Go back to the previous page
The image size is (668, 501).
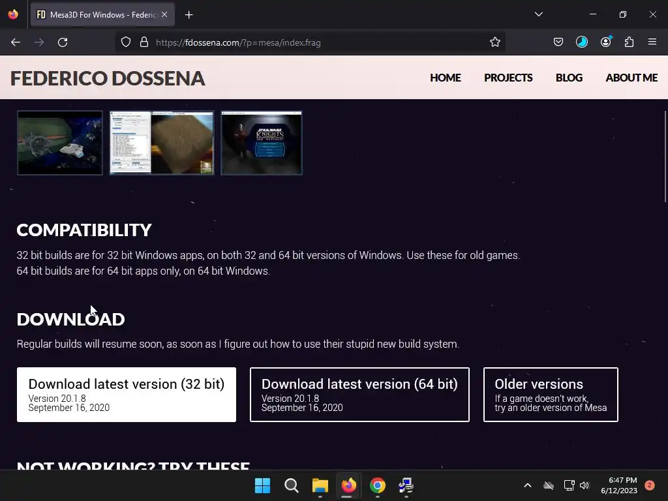[x=16, y=42]
